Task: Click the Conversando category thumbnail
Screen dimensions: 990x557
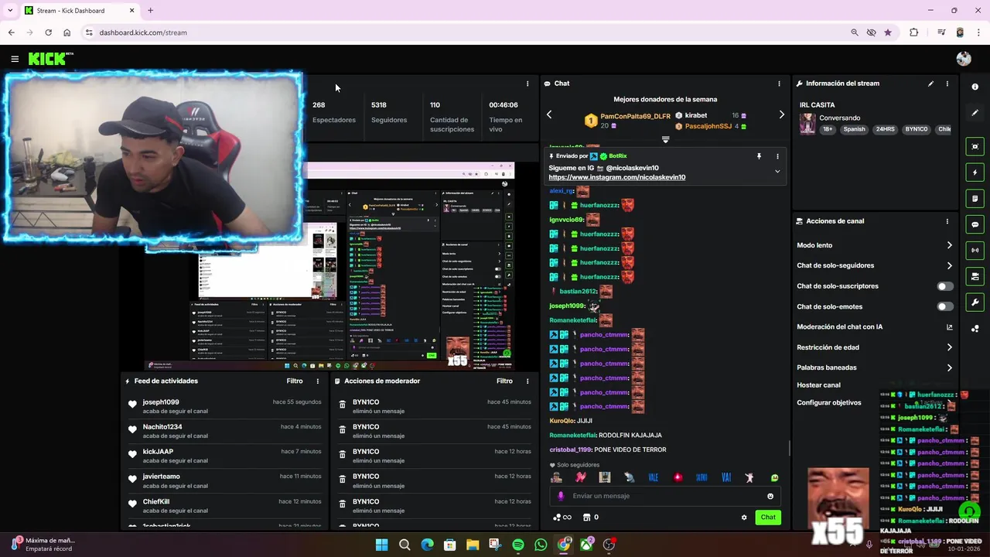Action: tap(807, 125)
